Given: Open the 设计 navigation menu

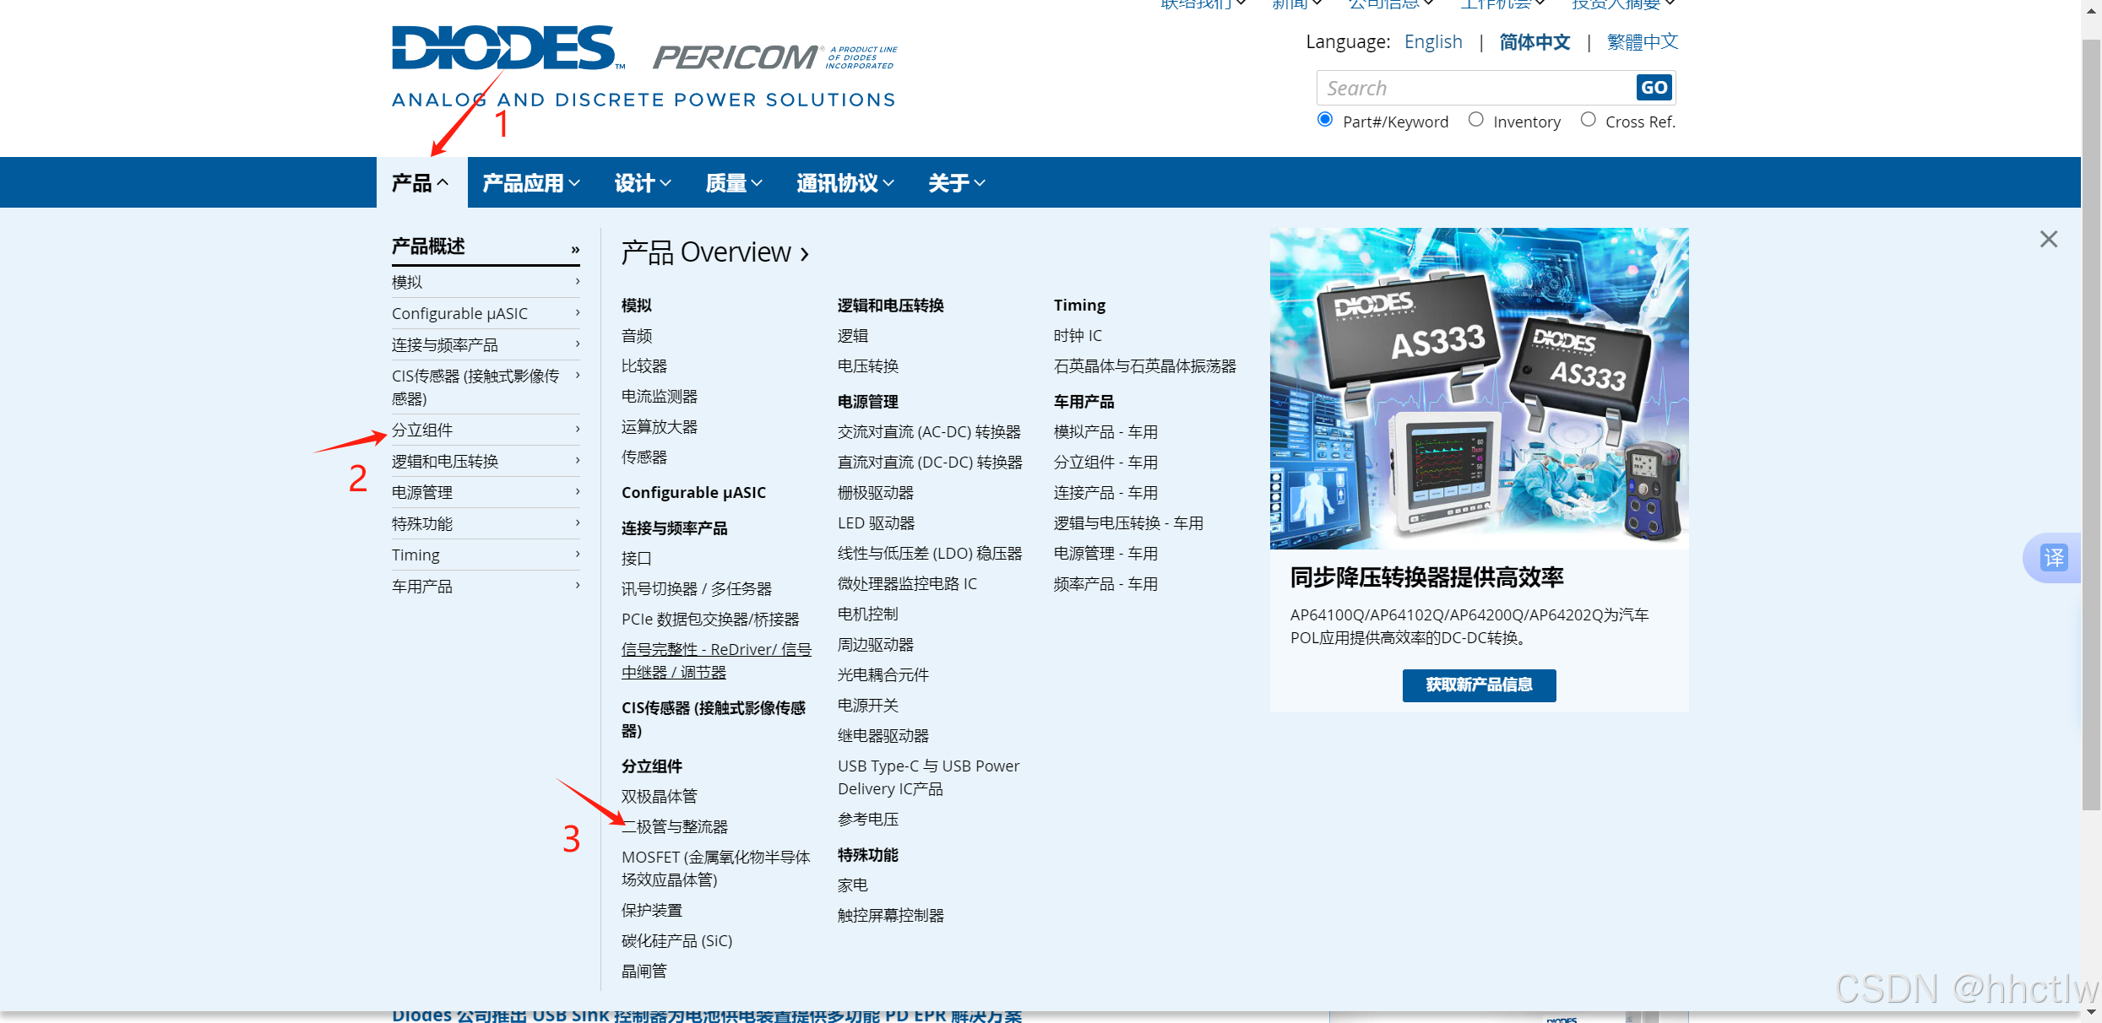Looking at the screenshot, I should (x=643, y=182).
